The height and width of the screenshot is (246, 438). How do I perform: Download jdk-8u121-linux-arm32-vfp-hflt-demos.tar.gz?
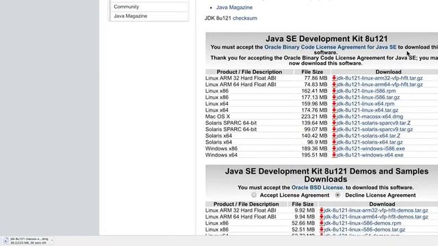376,210
